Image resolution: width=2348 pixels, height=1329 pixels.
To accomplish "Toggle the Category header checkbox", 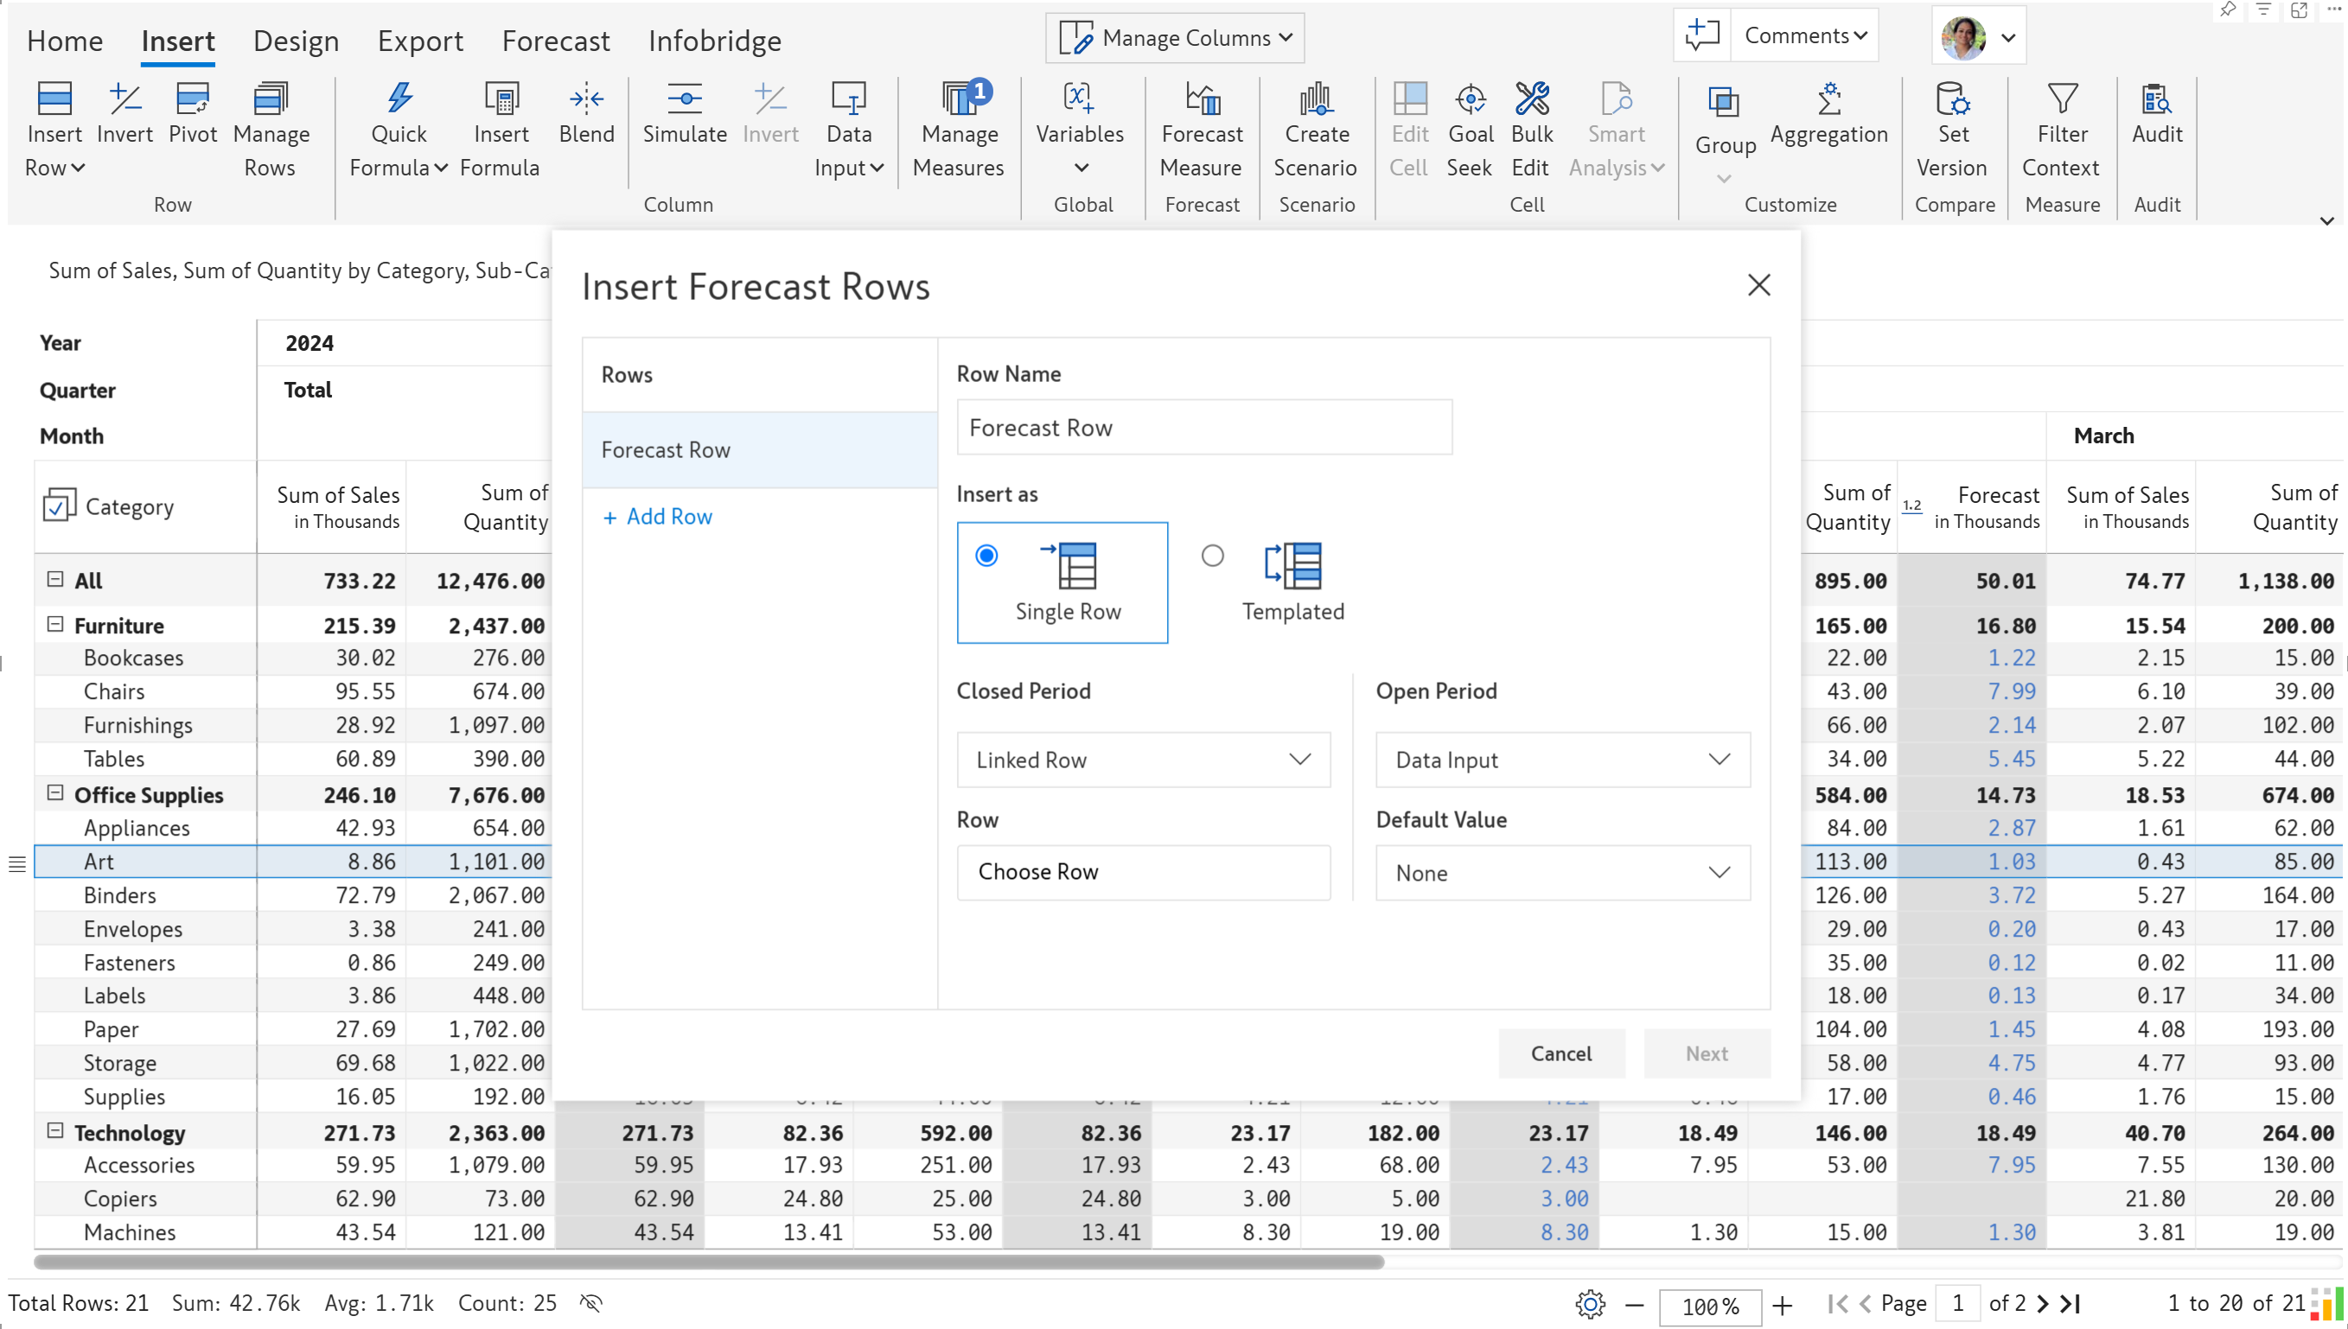I will [x=60, y=506].
